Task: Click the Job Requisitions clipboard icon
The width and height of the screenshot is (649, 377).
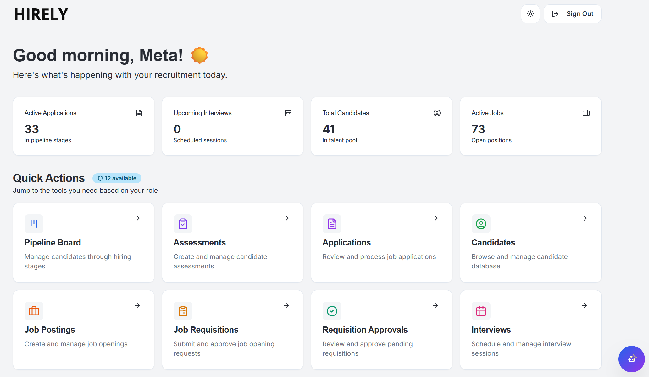Action: pyautogui.click(x=183, y=311)
